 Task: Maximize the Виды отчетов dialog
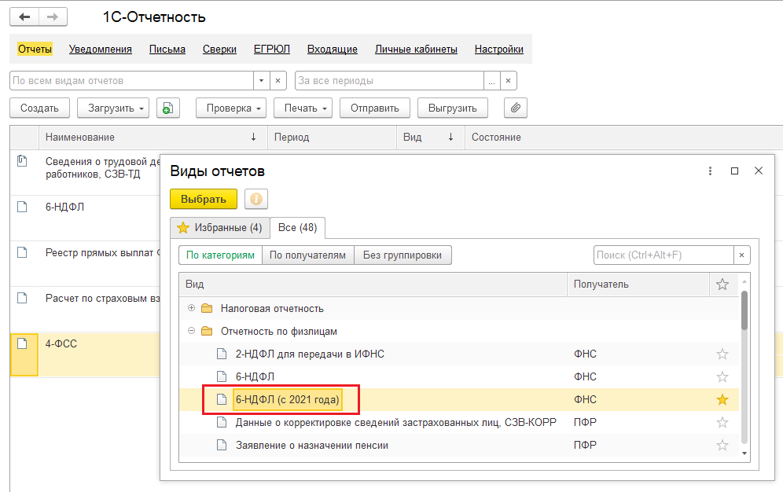(734, 171)
